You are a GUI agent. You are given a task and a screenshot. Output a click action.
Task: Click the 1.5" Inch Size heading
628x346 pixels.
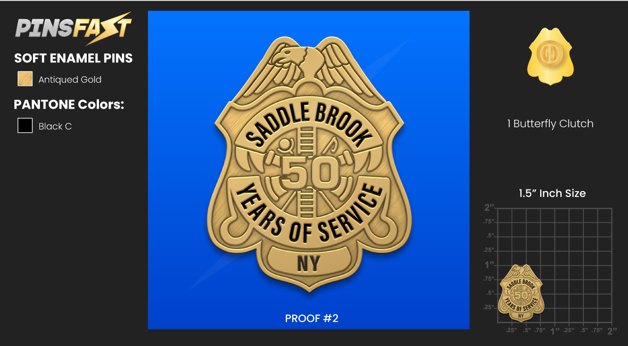[x=552, y=193]
